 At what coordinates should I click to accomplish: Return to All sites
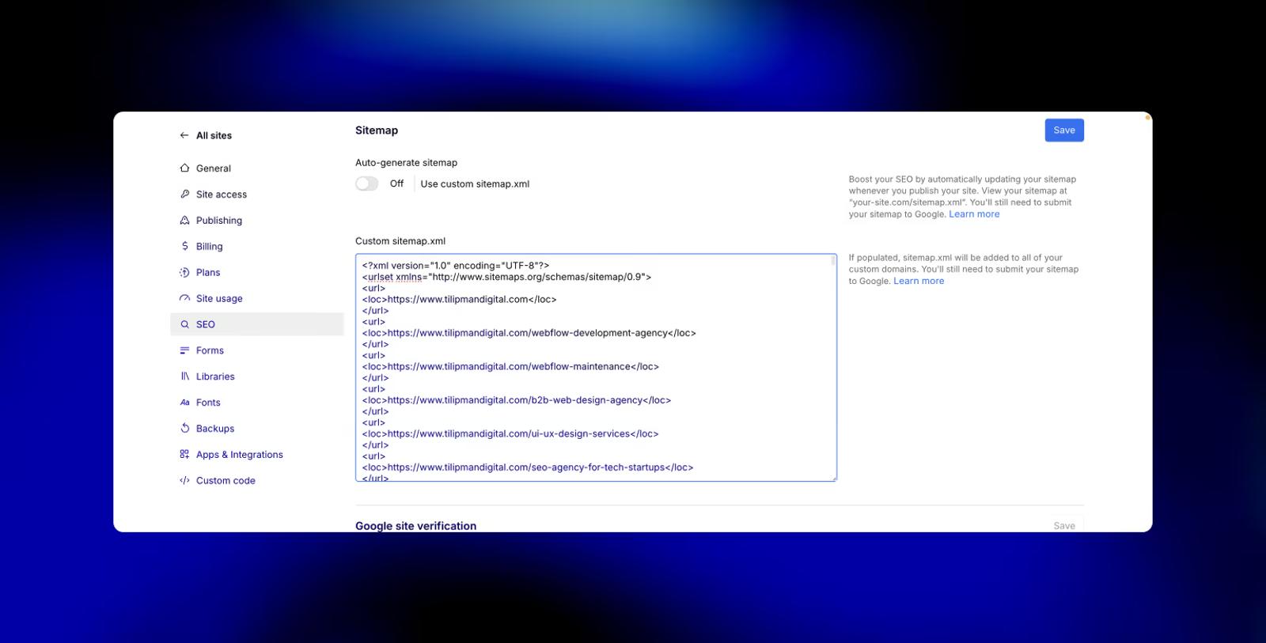tap(214, 135)
